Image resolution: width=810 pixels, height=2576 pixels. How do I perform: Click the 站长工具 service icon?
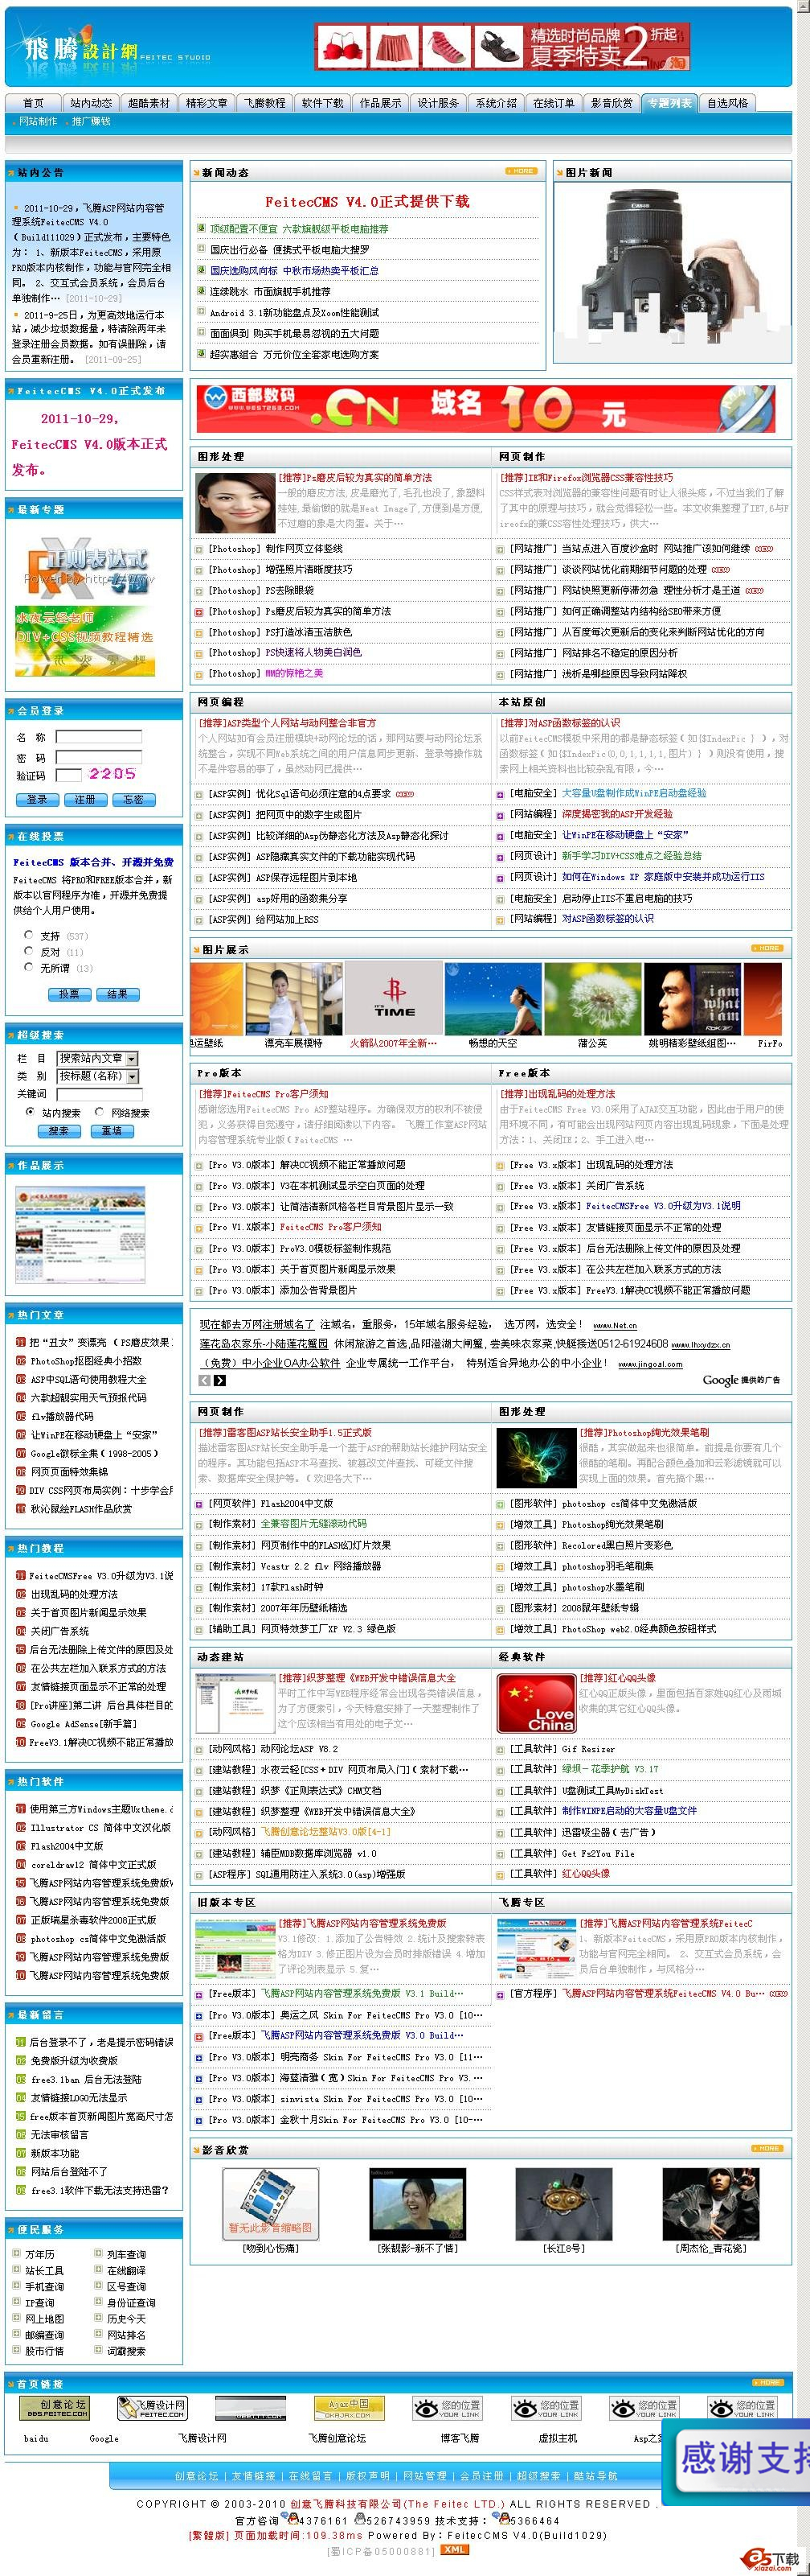17,2270
